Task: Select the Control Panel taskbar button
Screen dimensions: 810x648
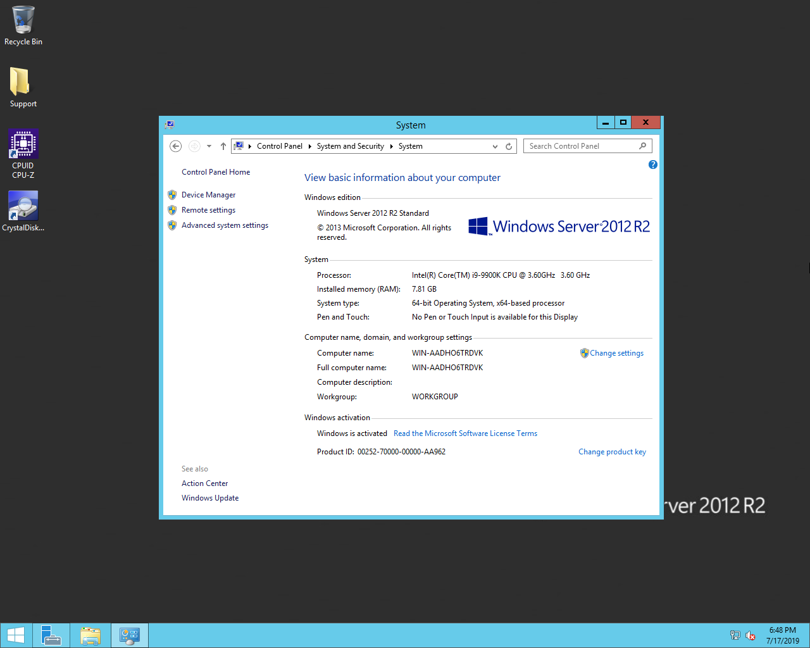Action: click(x=130, y=635)
